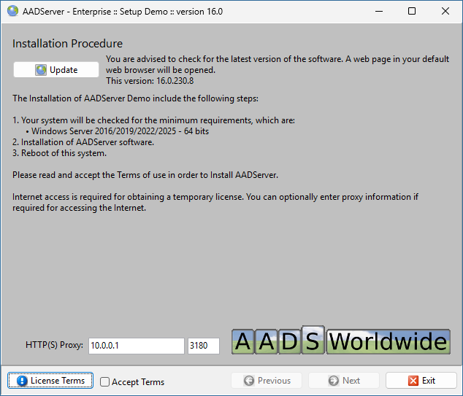Screen dimensions: 463x396
Task: Click the globe icon on Update button
Action: [41, 70]
